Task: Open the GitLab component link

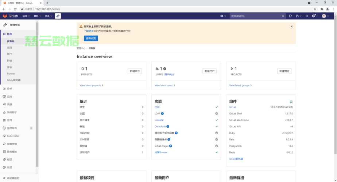Action: (233, 107)
